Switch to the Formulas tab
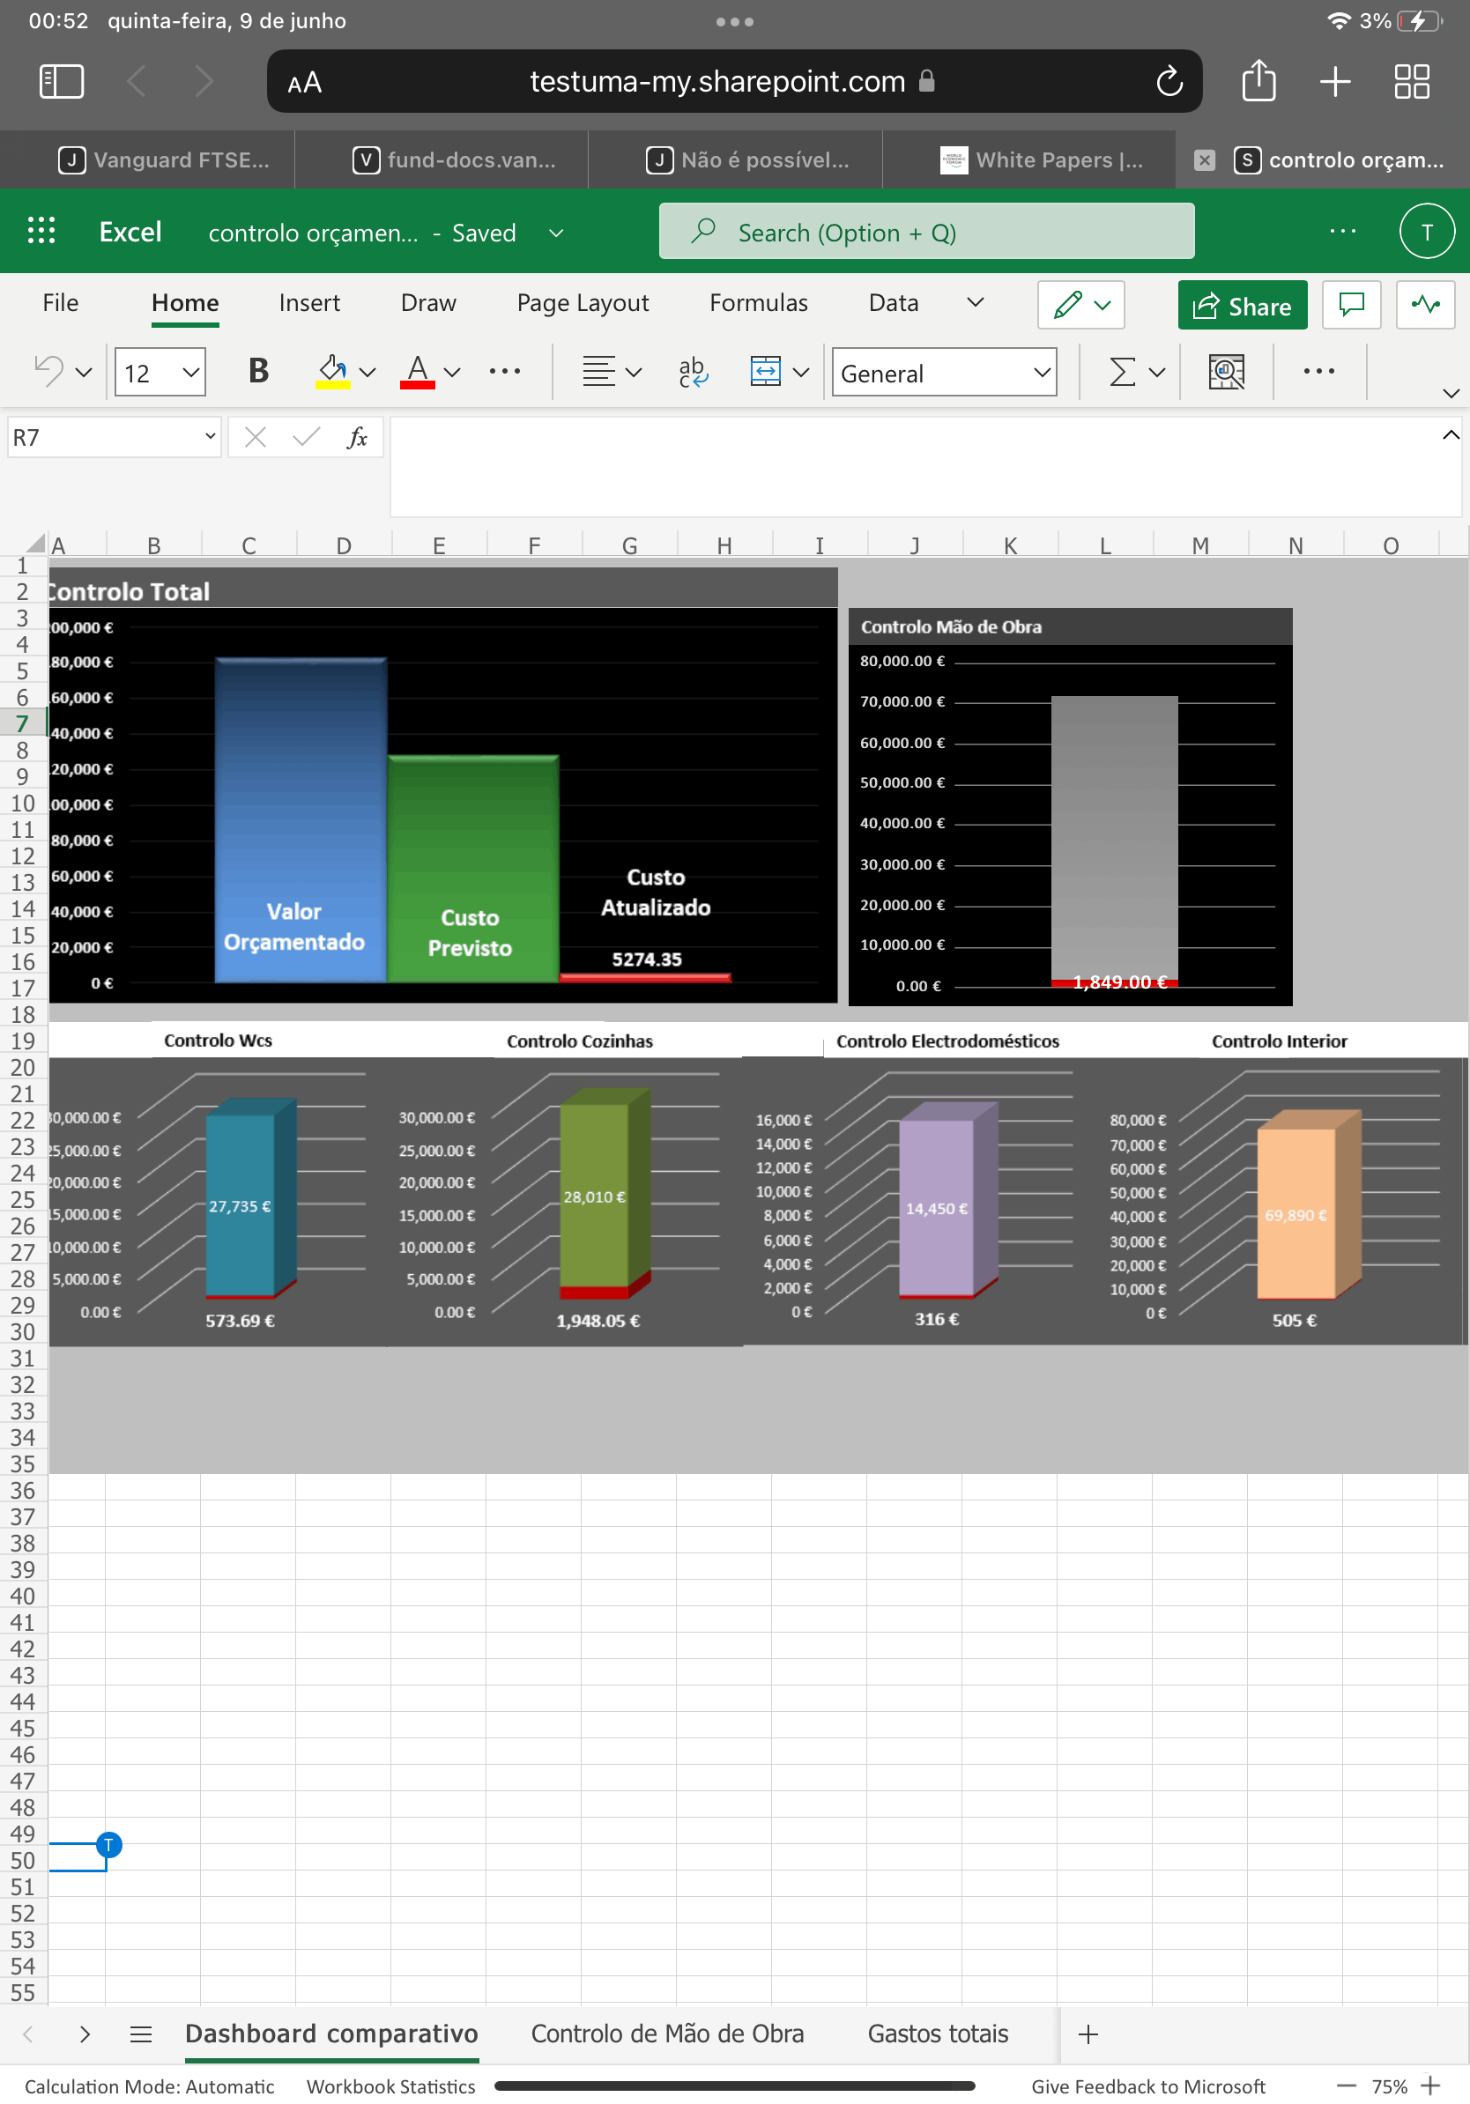1470x2104 pixels. [758, 302]
